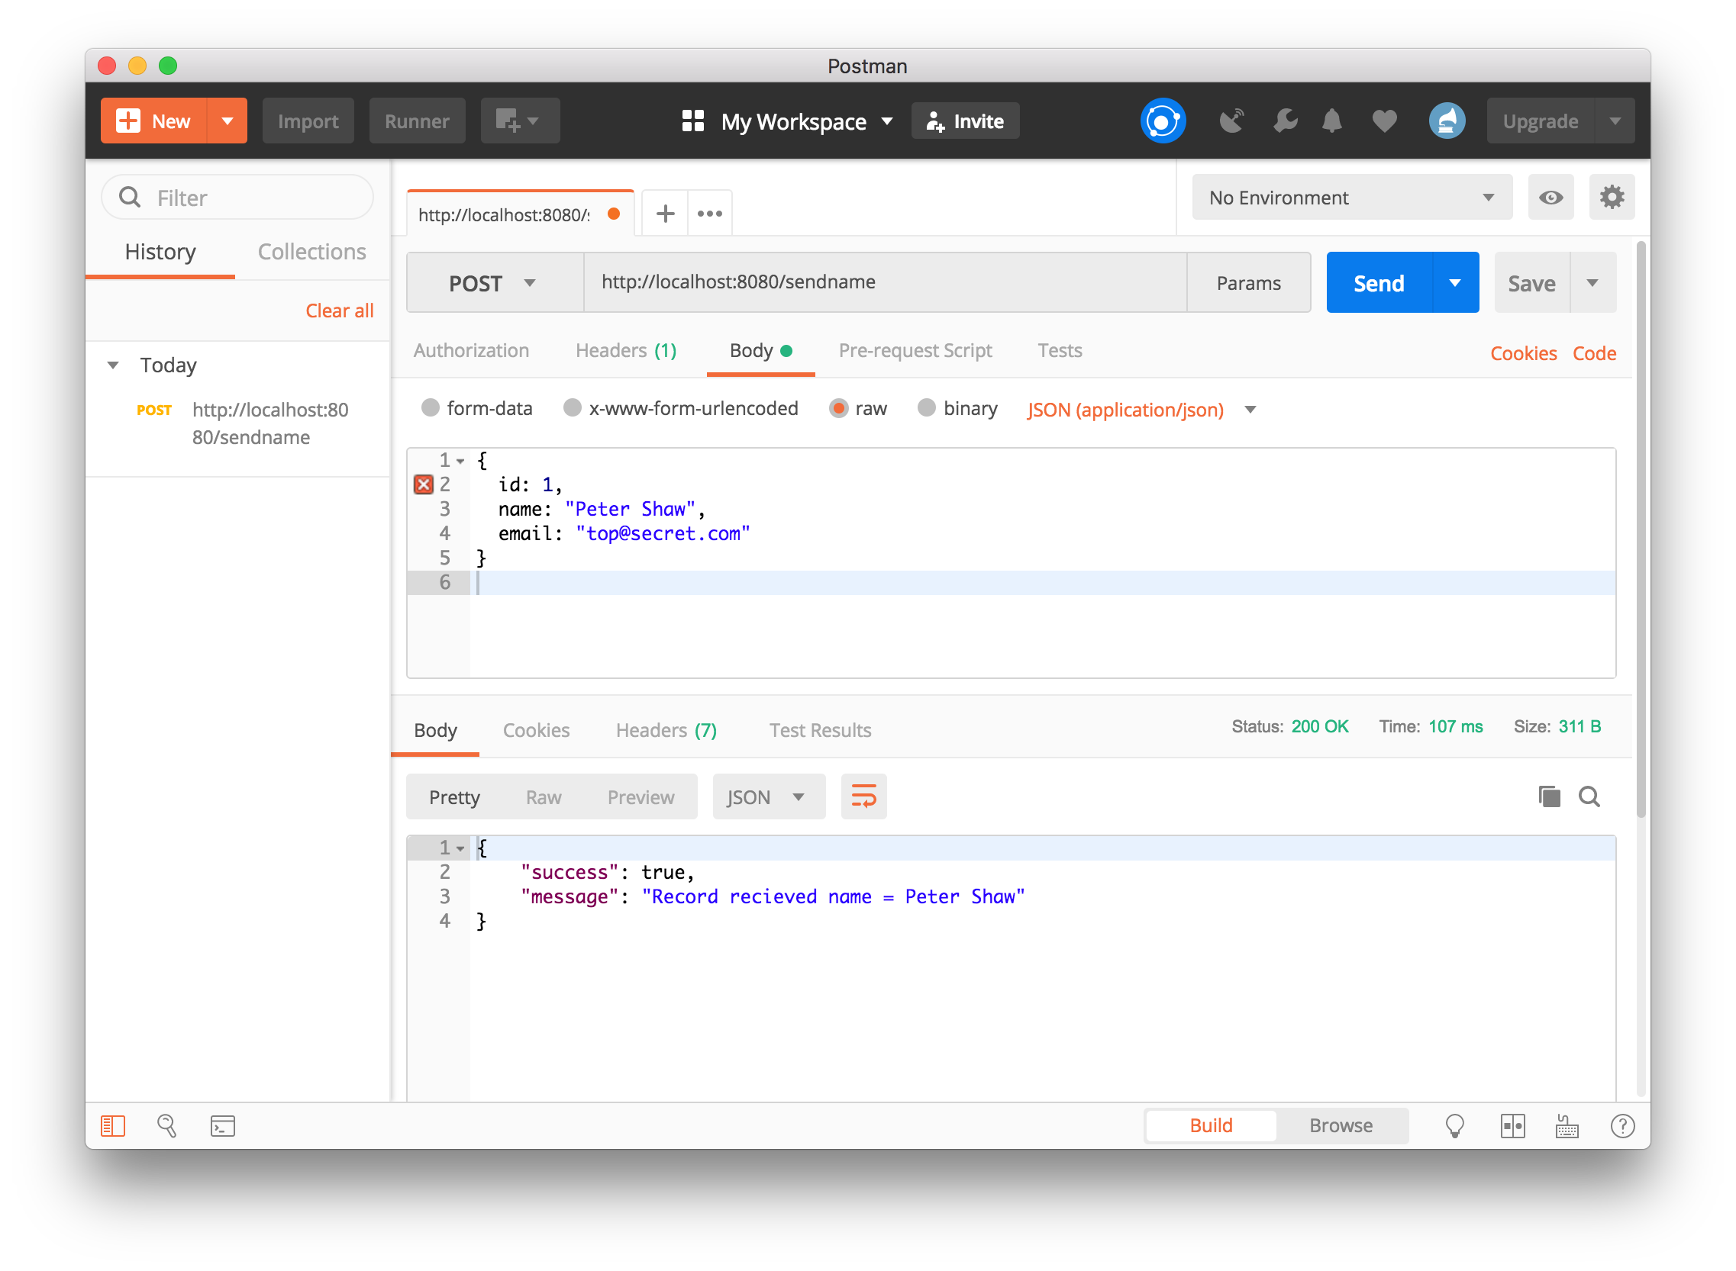This screenshot has height=1271, width=1736.
Task: Open the notifications bell
Action: coord(1331,121)
